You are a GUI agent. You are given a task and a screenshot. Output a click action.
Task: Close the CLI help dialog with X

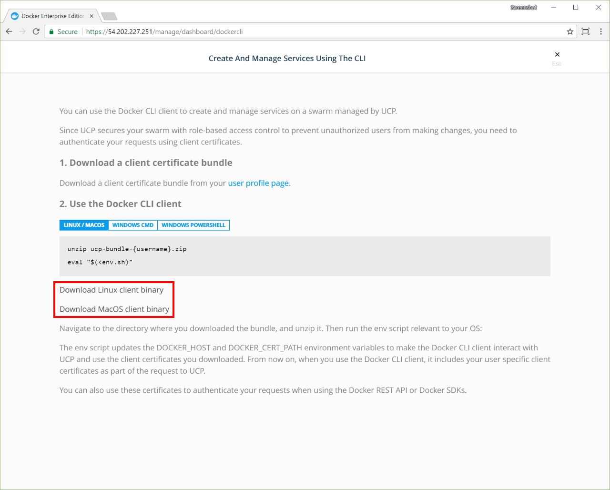coord(557,54)
